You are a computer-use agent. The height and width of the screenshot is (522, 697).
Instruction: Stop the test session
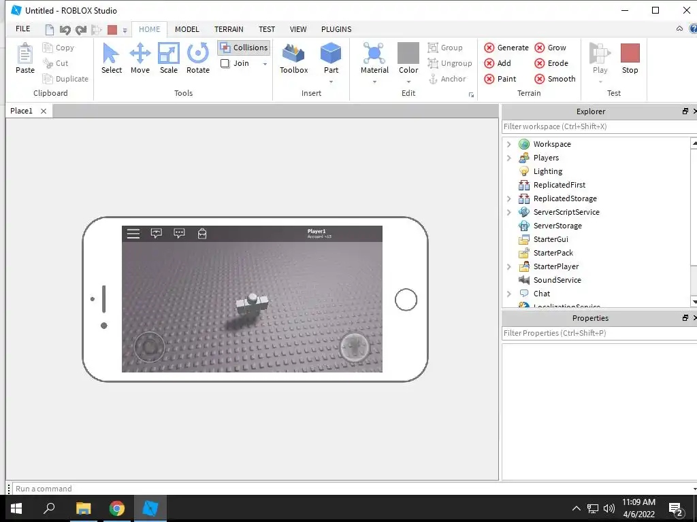coord(630,58)
